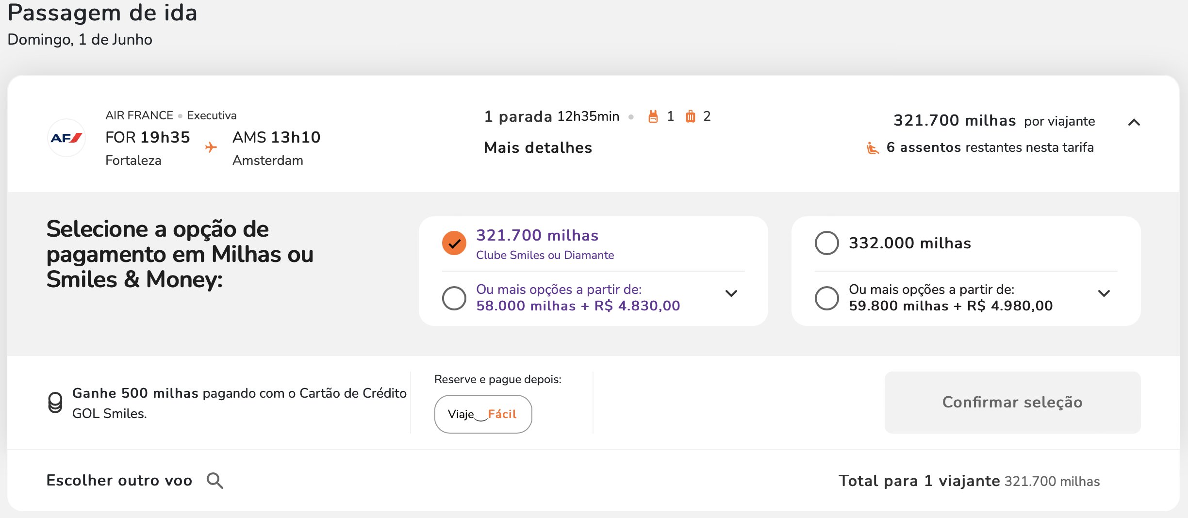Click Confirmar seleção button
Image resolution: width=1188 pixels, height=518 pixels.
[1013, 403]
